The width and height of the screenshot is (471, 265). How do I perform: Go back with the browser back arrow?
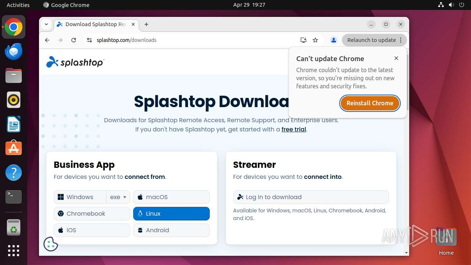pos(47,40)
